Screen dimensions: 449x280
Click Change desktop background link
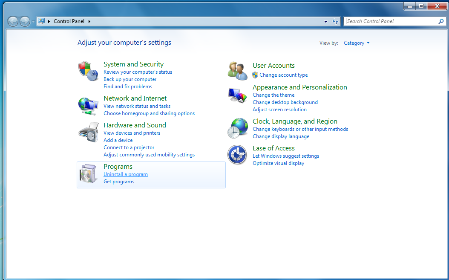285,102
